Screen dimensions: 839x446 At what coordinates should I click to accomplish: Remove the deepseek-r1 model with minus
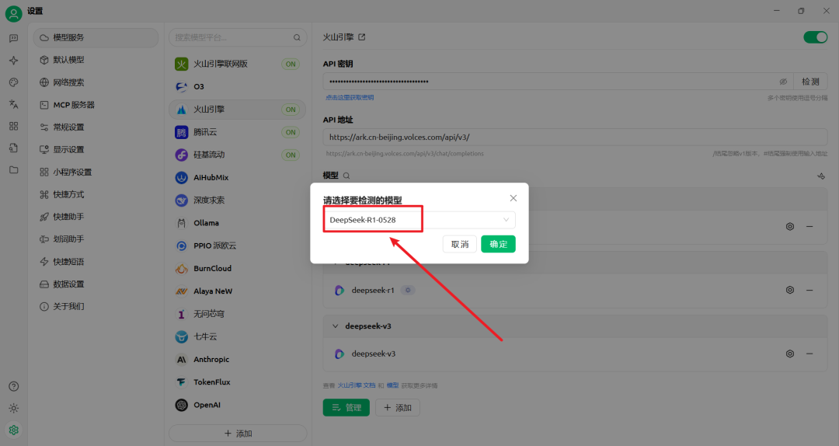809,290
